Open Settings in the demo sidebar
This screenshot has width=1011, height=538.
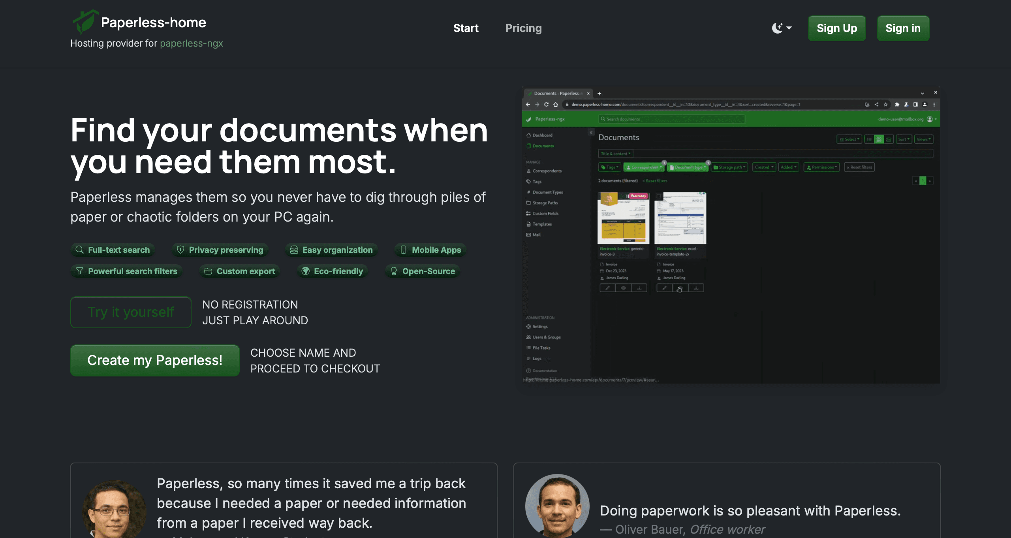pos(537,327)
